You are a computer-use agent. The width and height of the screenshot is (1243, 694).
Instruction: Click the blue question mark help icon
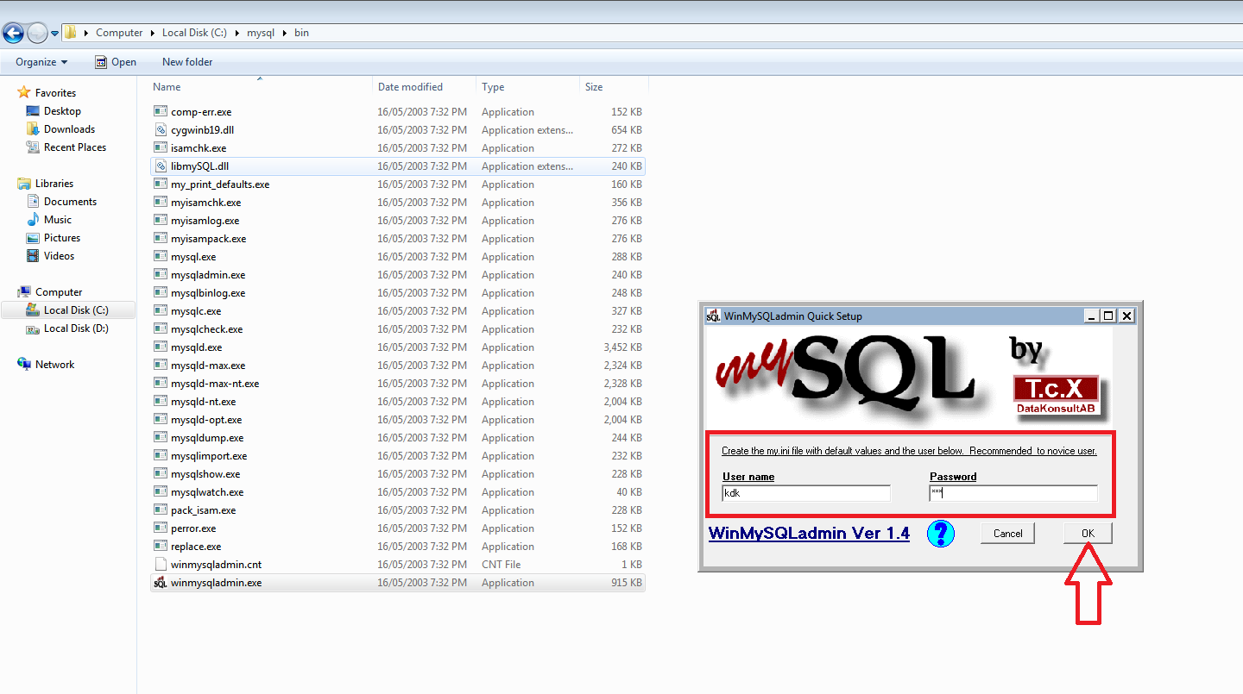tap(940, 534)
